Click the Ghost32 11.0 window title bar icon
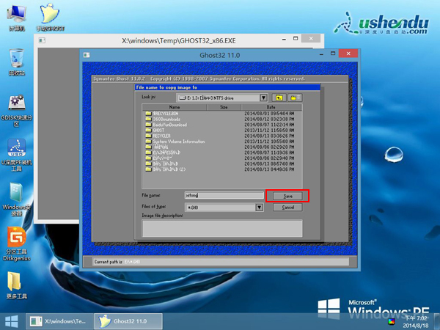Image resolution: width=440 pixels, height=330 pixels. tap(87, 55)
